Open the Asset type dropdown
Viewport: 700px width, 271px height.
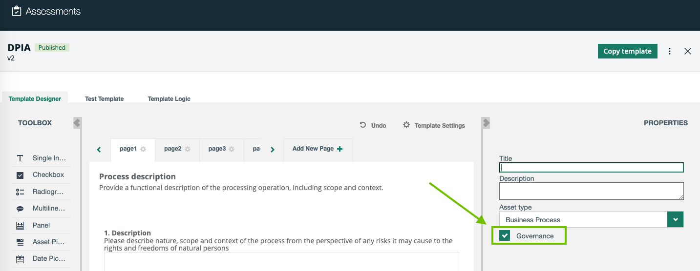pyautogui.click(x=675, y=219)
